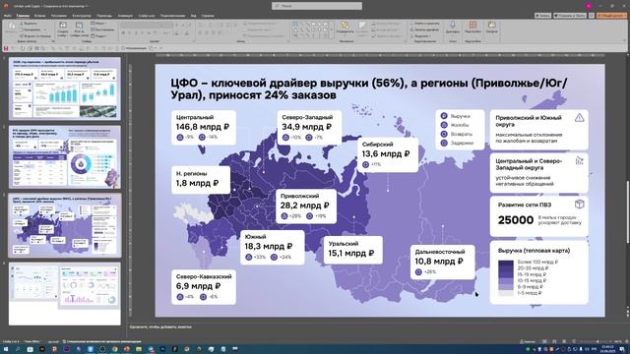Viewport: 630px width, 354px height.
Task: Start Dictate (Диктовать) microphone
Action: coord(453,28)
